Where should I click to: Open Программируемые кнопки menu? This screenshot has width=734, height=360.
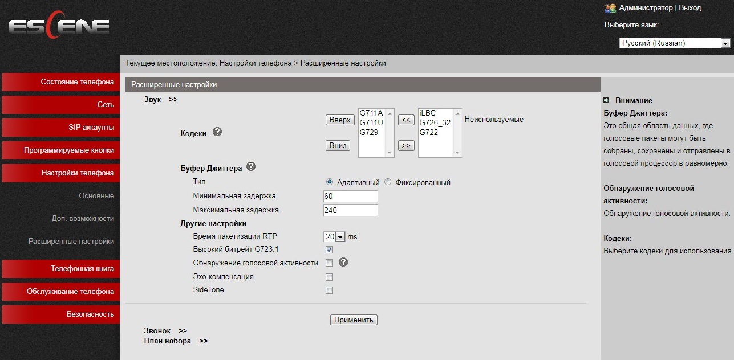click(60, 150)
